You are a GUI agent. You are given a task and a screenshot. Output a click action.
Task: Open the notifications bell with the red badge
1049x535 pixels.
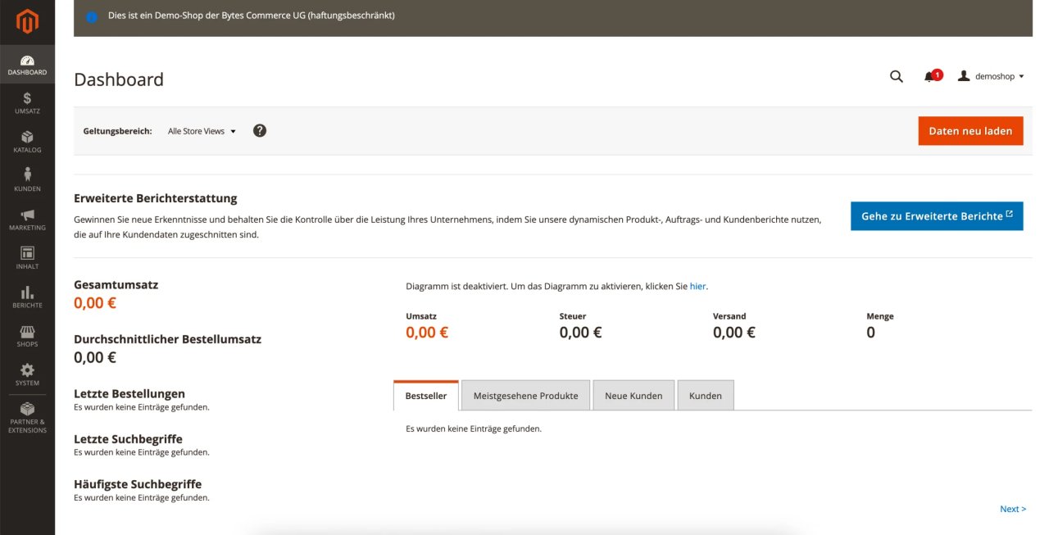pyautogui.click(x=932, y=75)
